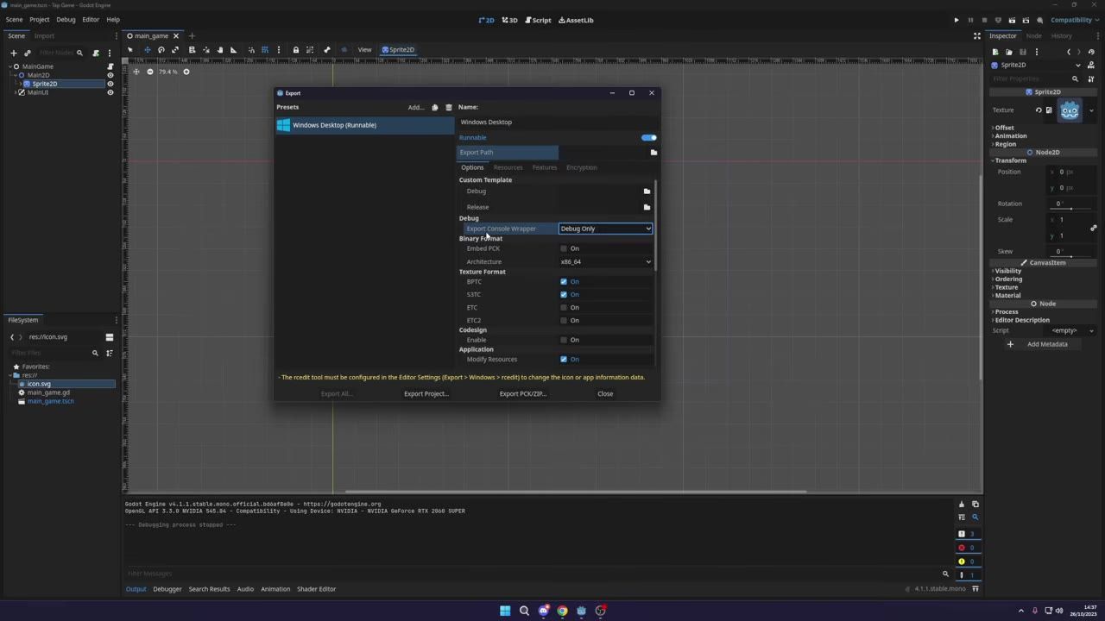1105x621 pixels.
Task: Browse for the Debug custom template
Action: [x=647, y=191]
